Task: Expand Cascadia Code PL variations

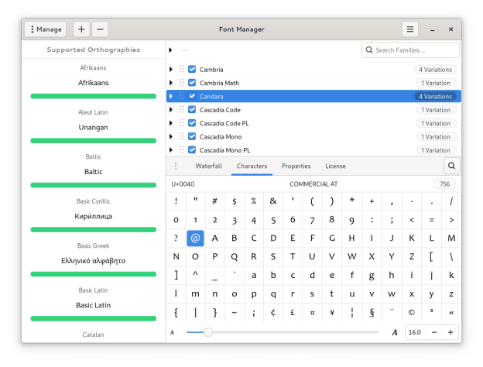Action: [171, 124]
